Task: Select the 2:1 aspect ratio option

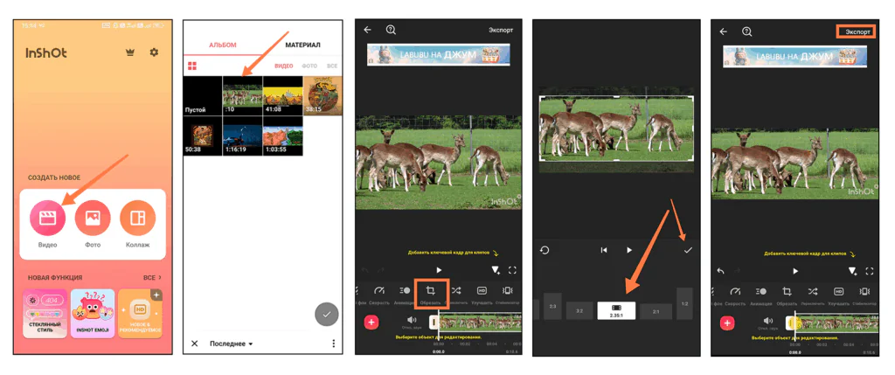Action: pyautogui.click(x=656, y=311)
